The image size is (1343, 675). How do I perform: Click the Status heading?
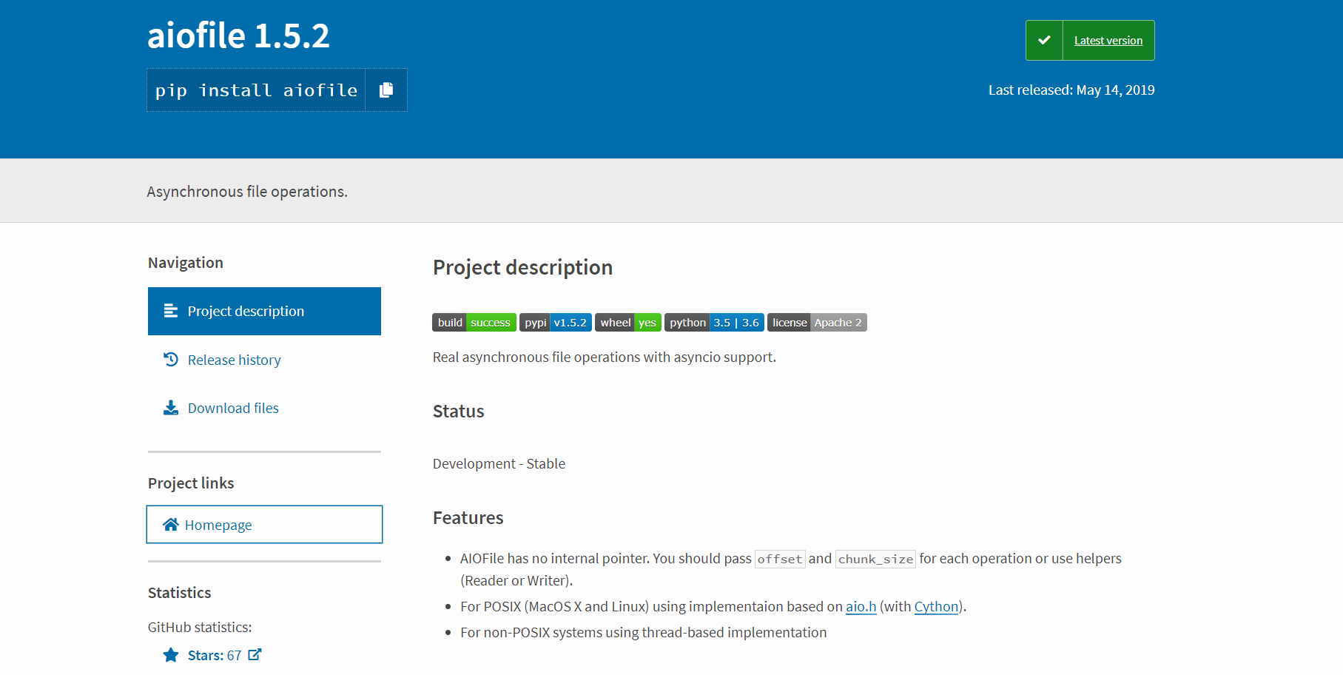pyautogui.click(x=459, y=411)
